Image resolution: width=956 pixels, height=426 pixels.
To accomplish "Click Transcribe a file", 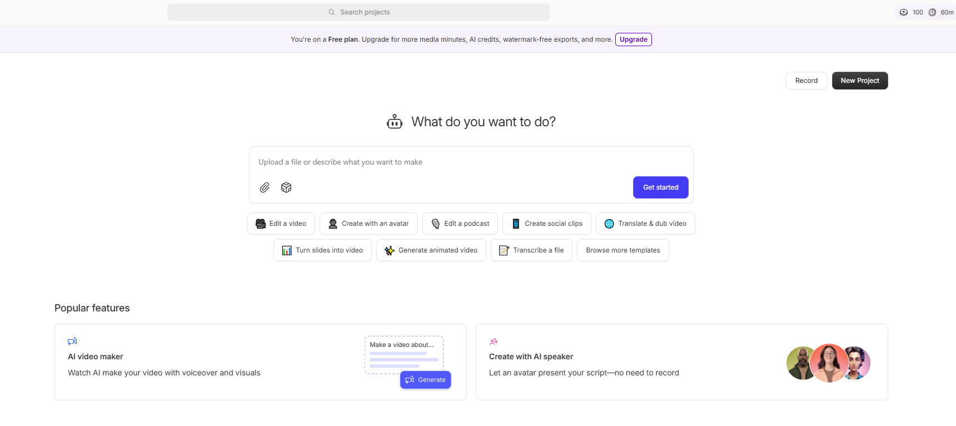I will [x=531, y=250].
